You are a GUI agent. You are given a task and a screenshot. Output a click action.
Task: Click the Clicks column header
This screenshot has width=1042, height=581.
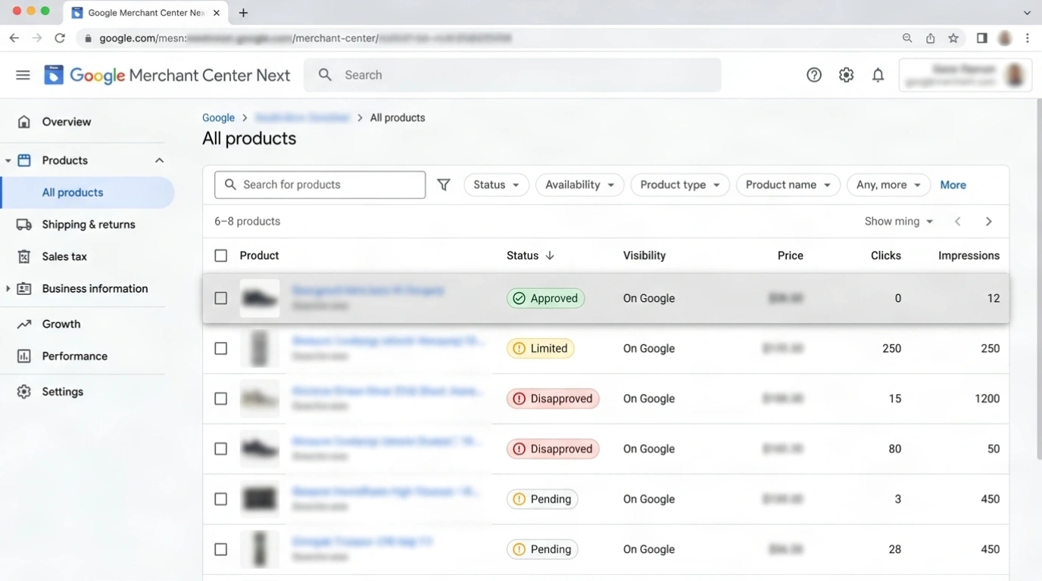[886, 256]
